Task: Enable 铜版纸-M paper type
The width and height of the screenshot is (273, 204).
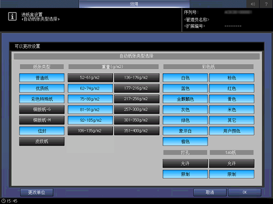Action: (x=42, y=120)
